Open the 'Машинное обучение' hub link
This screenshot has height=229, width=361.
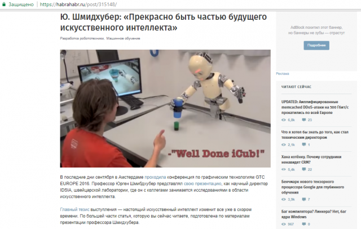pyautogui.click(x=123, y=38)
